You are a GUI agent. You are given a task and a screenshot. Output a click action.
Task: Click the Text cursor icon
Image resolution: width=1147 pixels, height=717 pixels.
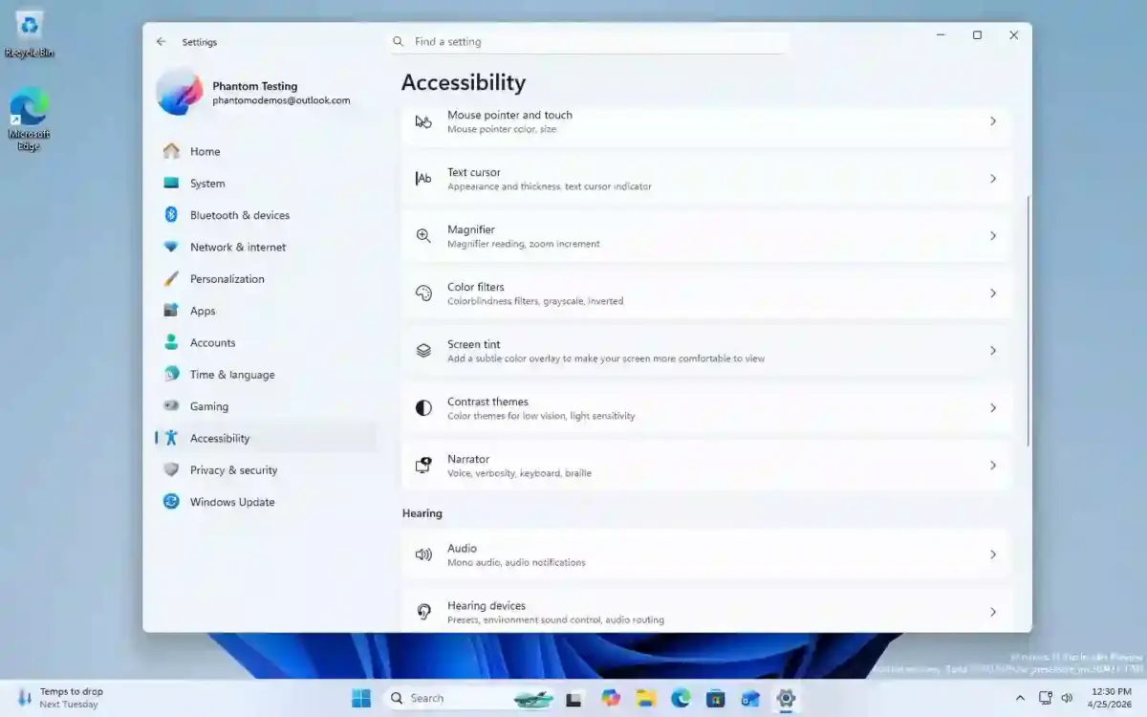coord(423,178)
